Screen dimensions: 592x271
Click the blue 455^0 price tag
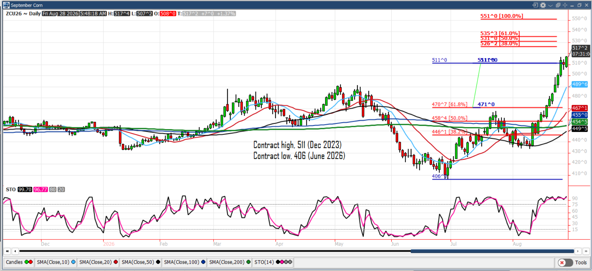tap(580, 115)
